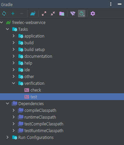The width and height of the screenshot is (124, 145).
Task: Reload all Gradle projects
Action: tap(4, 14)
